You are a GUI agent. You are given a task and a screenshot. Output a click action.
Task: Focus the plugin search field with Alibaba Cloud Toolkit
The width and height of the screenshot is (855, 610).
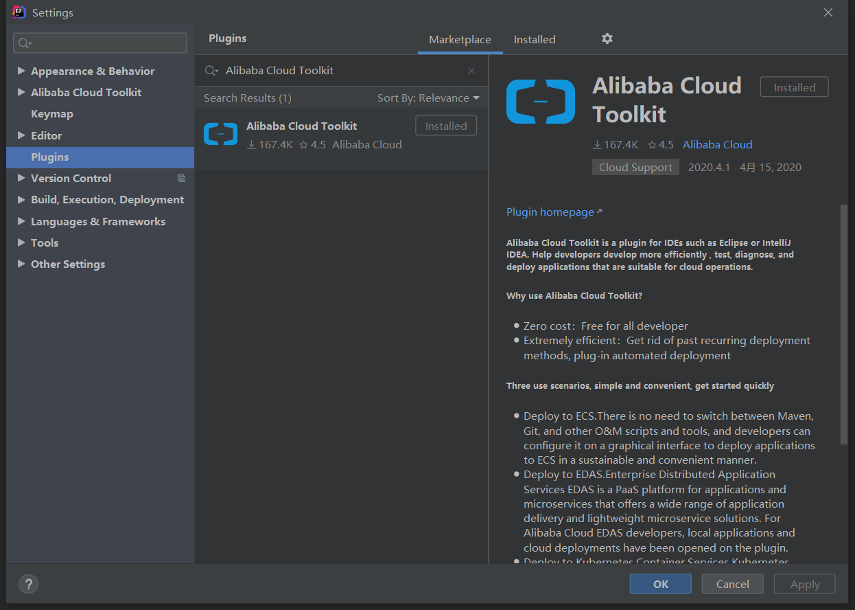coord(340,71)
